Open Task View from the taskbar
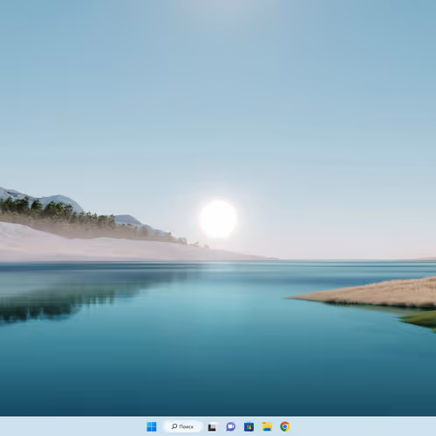This screenshot has height=436, width=436. coord(213,426)
